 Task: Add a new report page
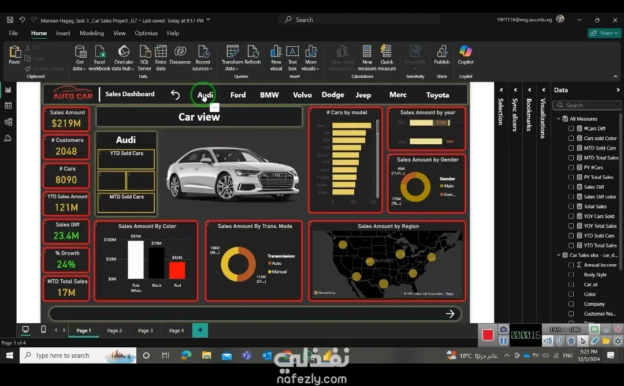(x=200, y=330)
